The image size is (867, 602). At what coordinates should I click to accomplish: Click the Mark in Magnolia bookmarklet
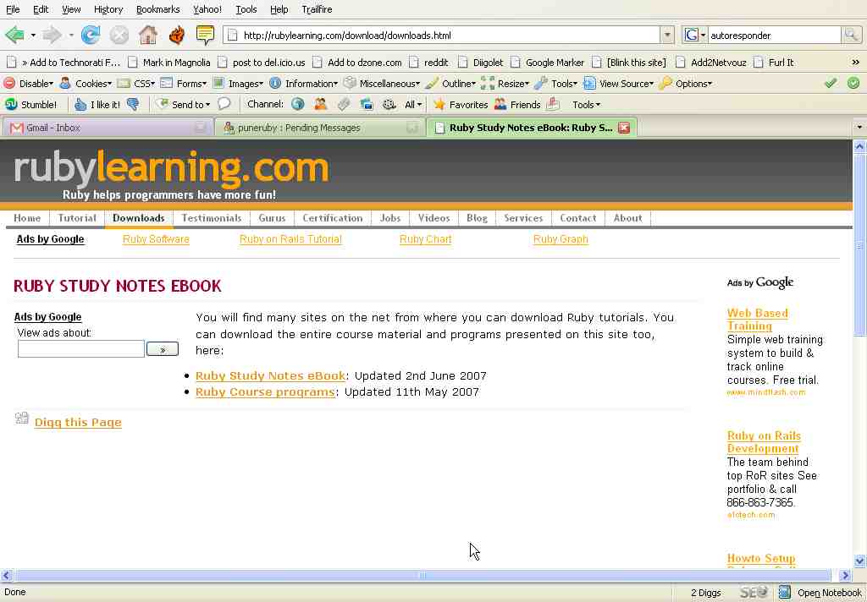click(x=169, y=63)
